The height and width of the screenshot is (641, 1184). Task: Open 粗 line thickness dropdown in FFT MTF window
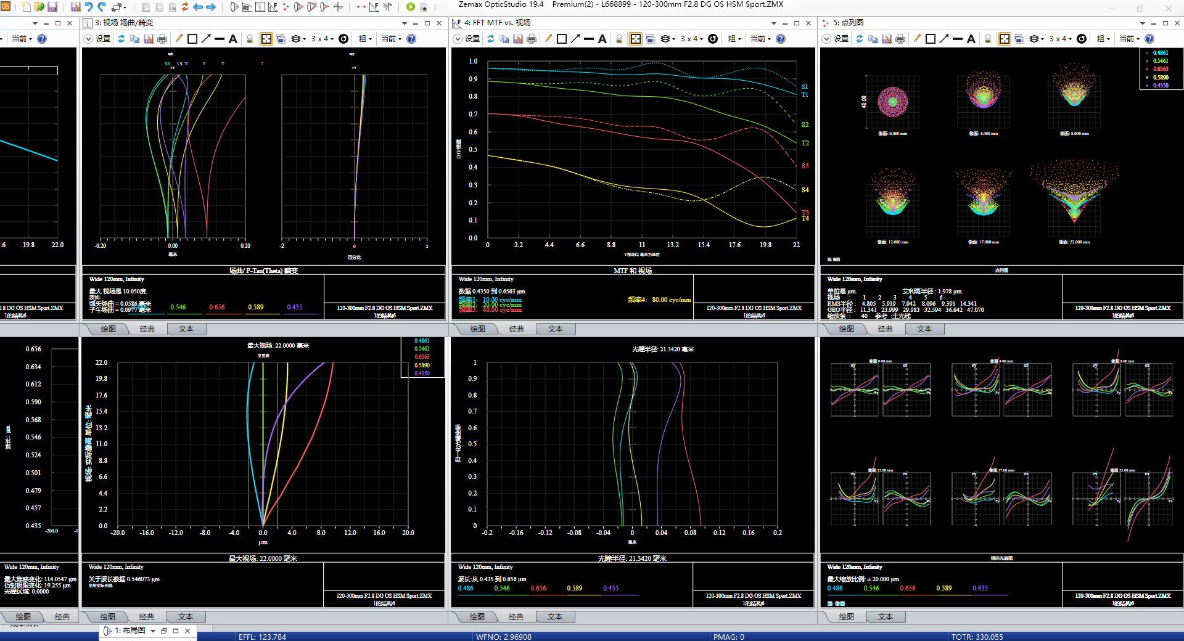click(734, 39)
